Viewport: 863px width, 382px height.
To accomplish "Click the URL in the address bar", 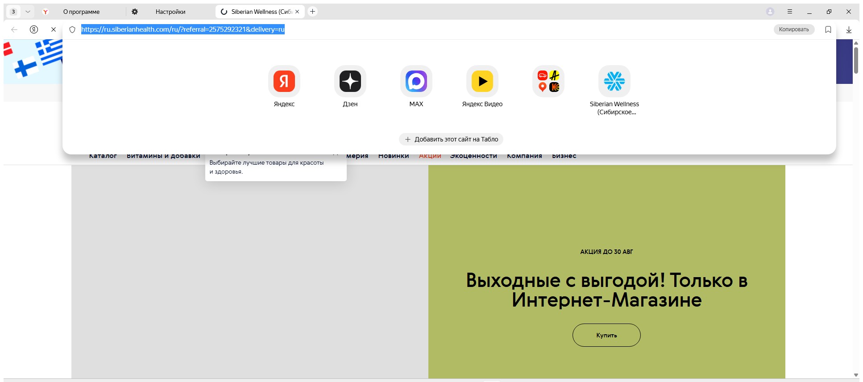I will click(183, 29).
